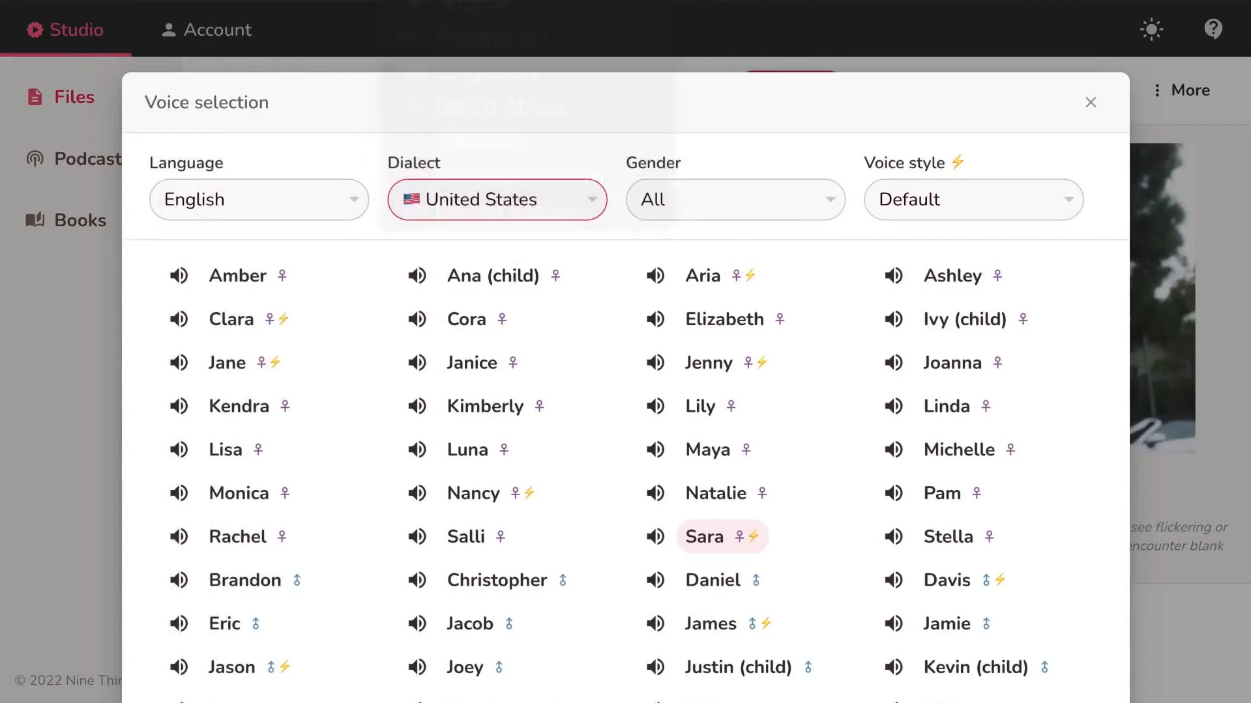
Task: Play the Ashley voice preview speaker
Action: point(894,276)
